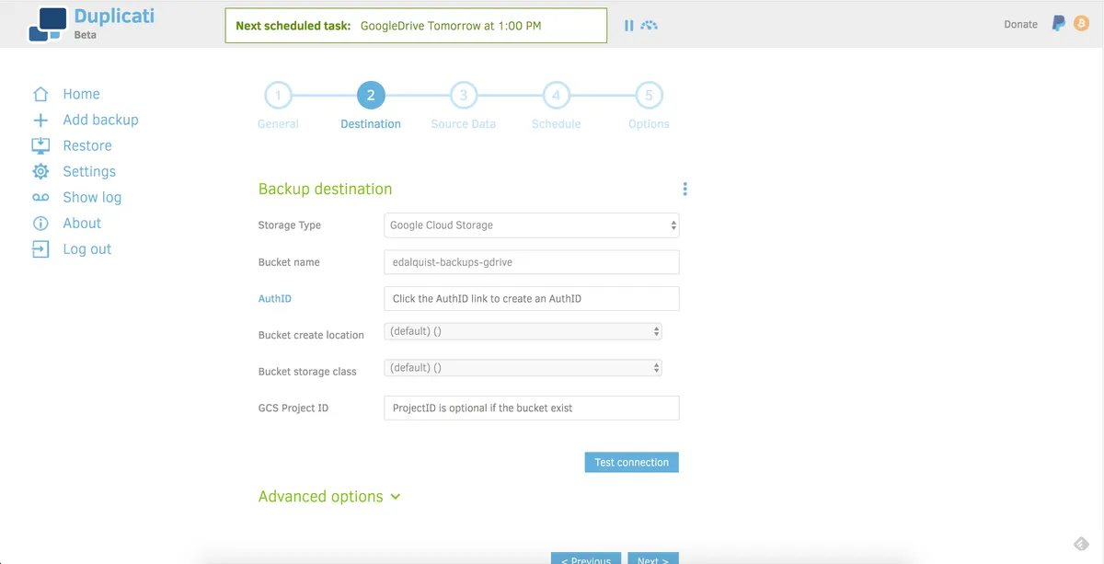Expand Advanced options section
This screenshot has width=1104, height=564.
tap(329, 496)
